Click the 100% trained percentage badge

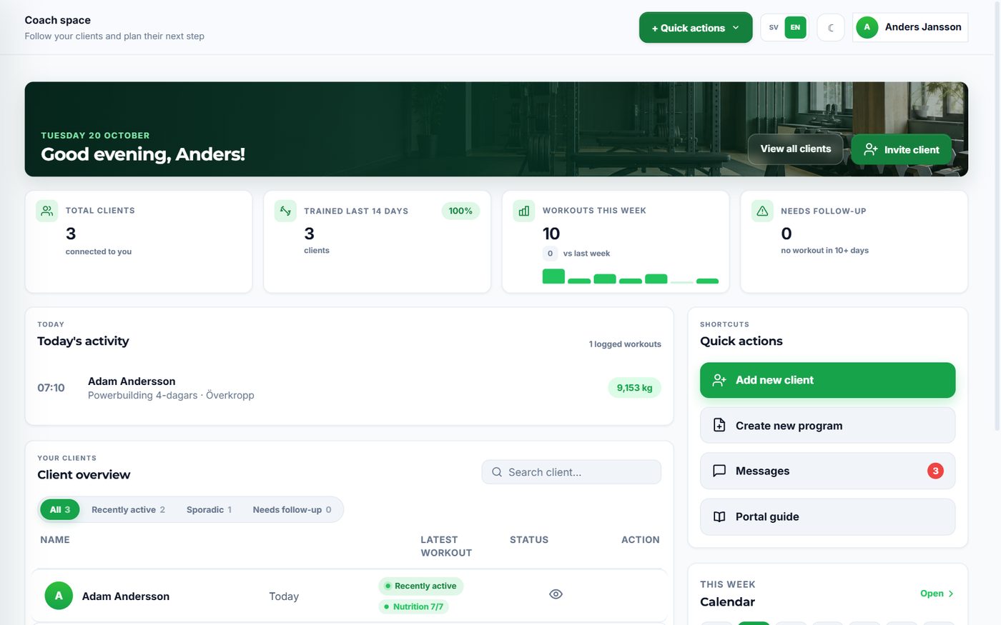(460, 211)
